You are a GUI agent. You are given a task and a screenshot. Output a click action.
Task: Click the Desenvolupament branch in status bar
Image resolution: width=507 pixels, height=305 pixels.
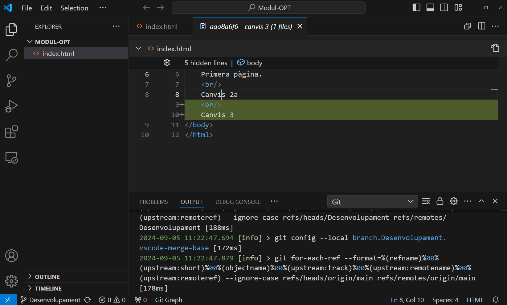[51, 300]
